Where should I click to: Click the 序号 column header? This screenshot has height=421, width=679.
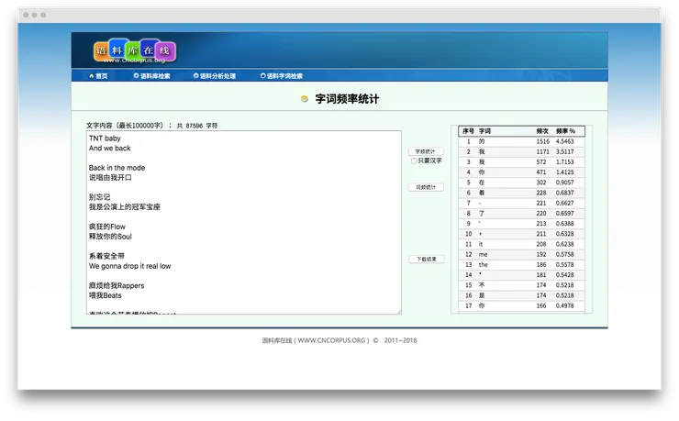point(468,131)
